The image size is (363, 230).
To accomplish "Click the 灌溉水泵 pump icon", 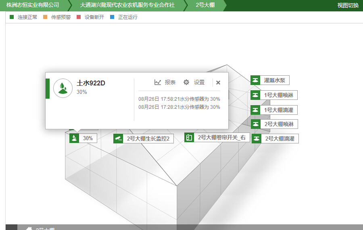I will (x=255, y=80).
